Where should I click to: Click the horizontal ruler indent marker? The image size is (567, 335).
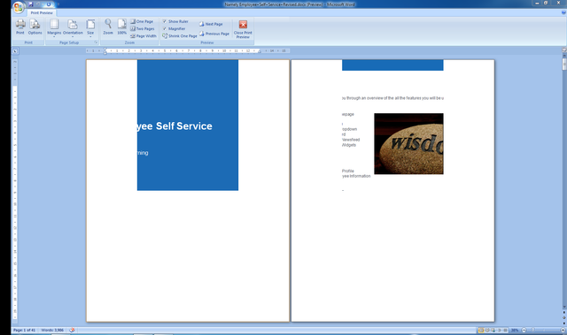tap(105, 51)
